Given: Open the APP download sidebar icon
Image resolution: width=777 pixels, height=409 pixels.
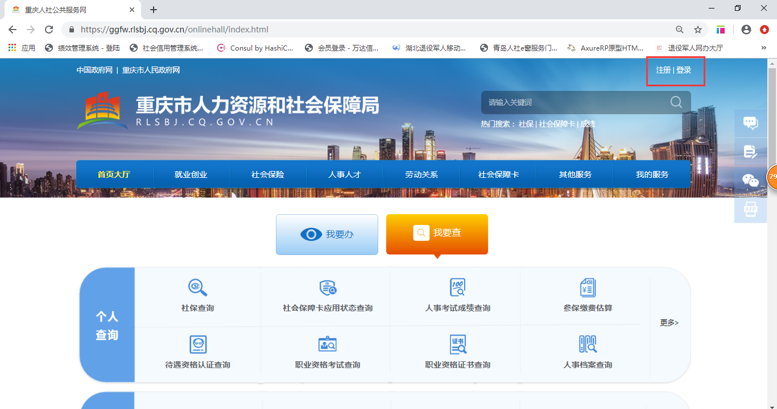Looking at the screenshot, I should [751, 209].
